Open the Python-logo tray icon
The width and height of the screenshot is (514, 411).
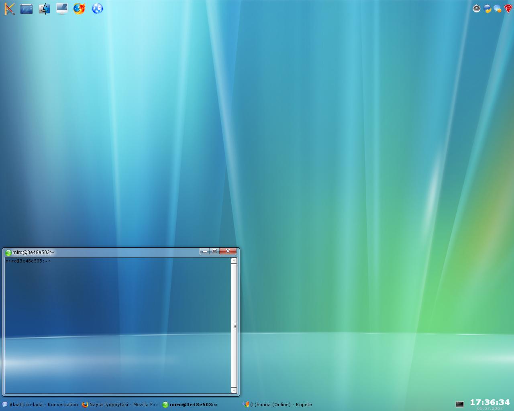(487, 8)
